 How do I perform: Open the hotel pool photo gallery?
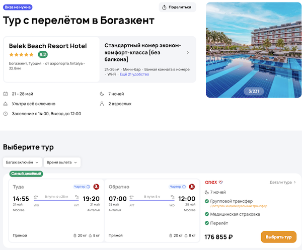(x=253, y=50)
